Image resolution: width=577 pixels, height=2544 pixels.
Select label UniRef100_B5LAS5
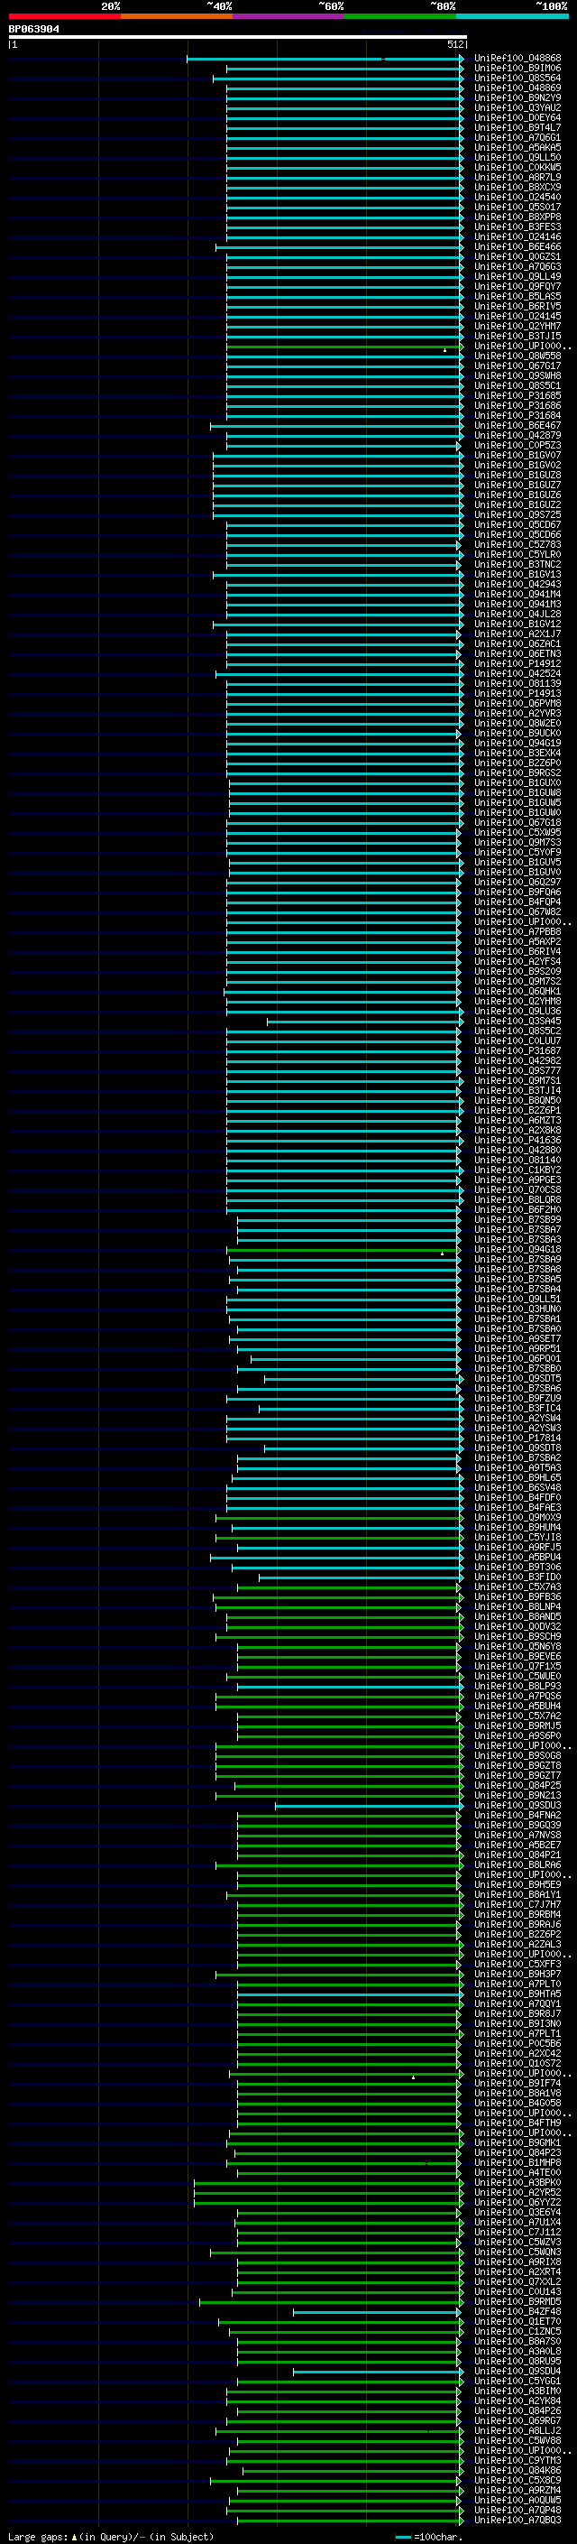(517, 296)
